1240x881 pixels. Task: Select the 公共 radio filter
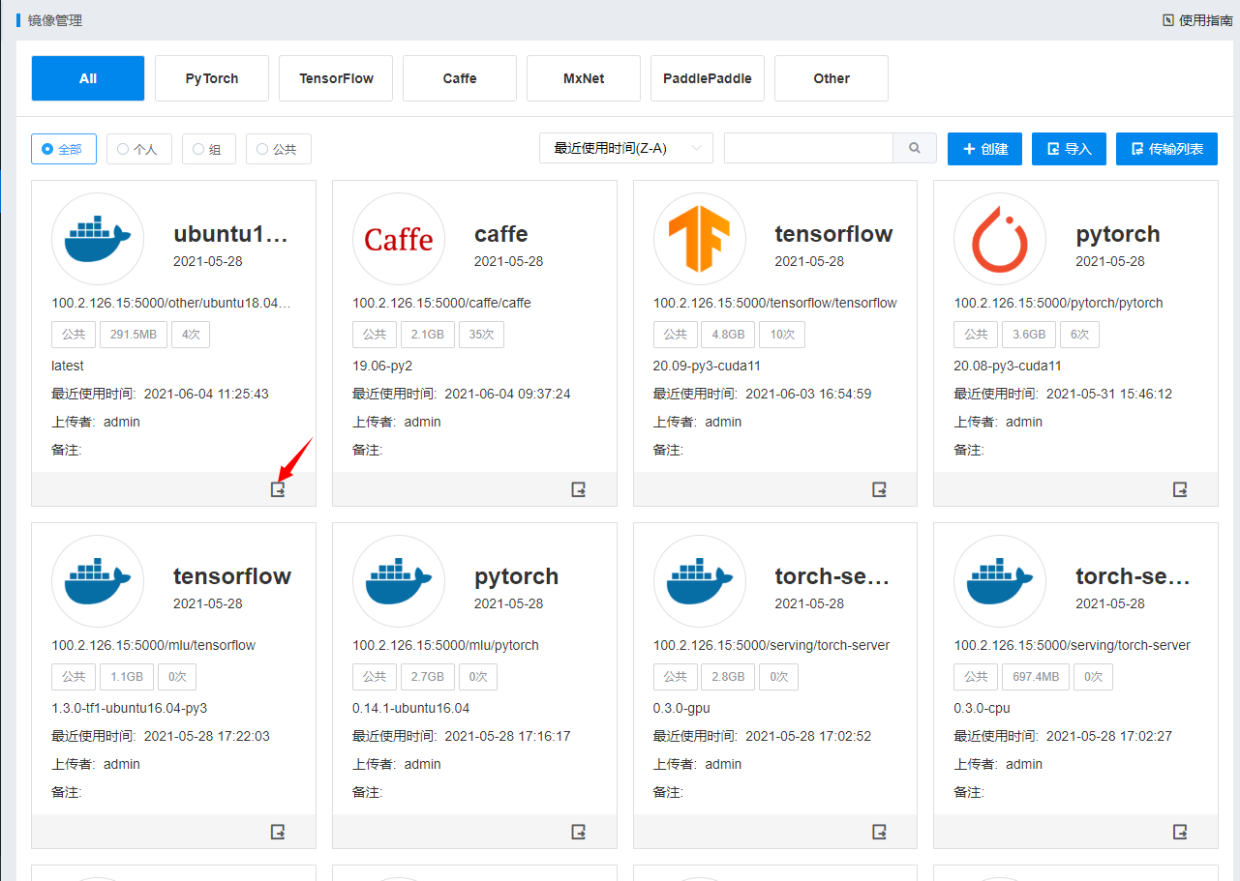(x=278, y=149)
